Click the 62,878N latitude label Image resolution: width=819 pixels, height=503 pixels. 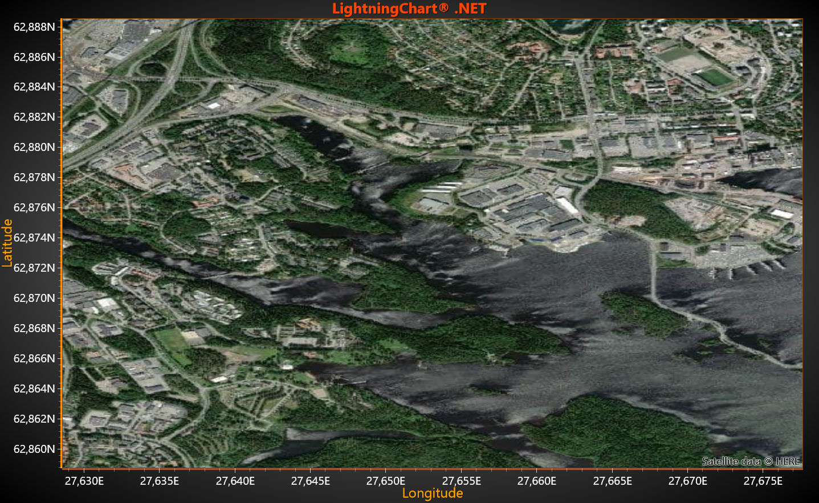tap(34, 177)
